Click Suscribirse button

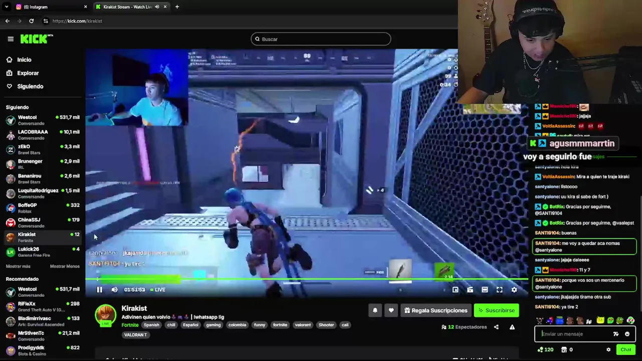496,310
